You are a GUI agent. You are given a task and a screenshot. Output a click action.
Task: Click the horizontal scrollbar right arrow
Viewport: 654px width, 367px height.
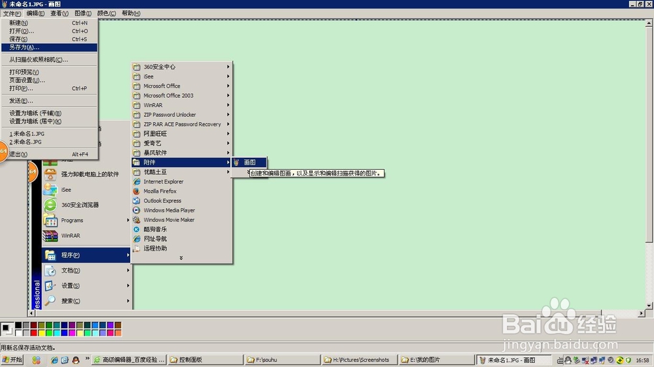[x=642, y=313]
